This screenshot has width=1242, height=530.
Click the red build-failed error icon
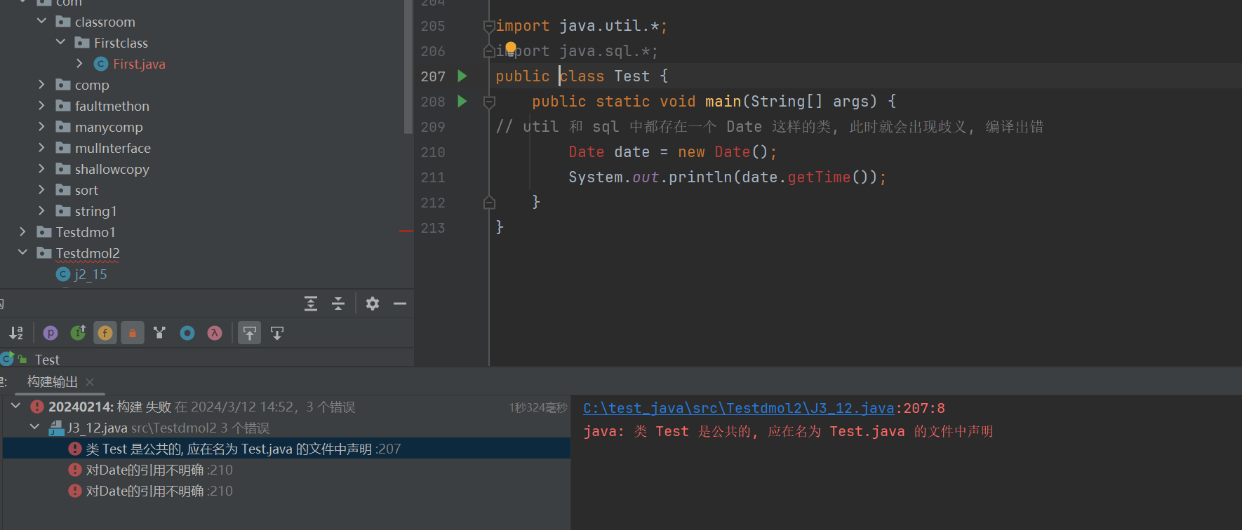pyautogui.click(x=37, y=407)
